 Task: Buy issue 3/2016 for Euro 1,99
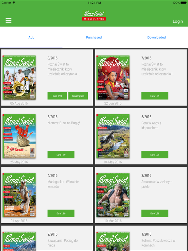155,213
